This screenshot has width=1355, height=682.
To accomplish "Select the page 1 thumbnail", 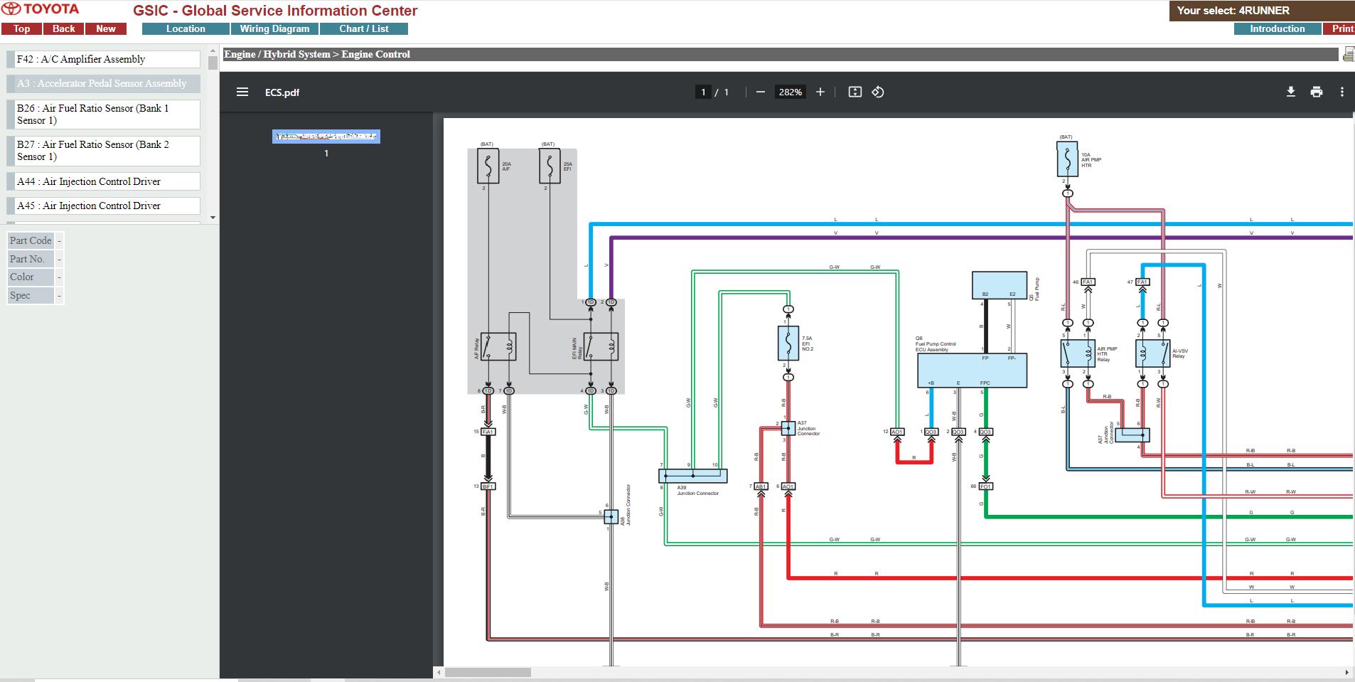I will 326,137.
